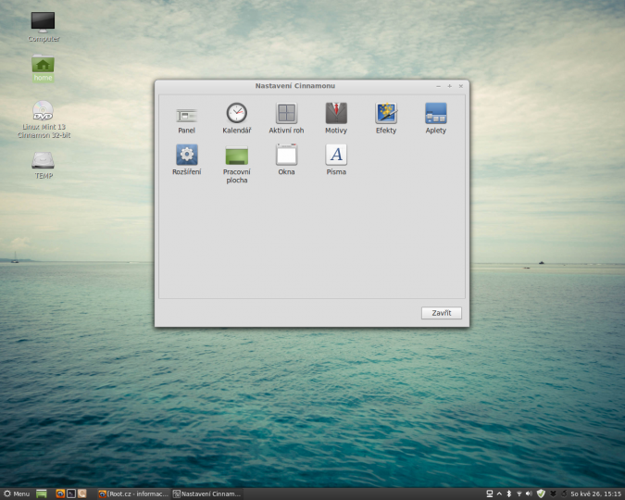625x500 pixels.
Task: Open the Bluetooth tray icon
Action: click(509, 494)
